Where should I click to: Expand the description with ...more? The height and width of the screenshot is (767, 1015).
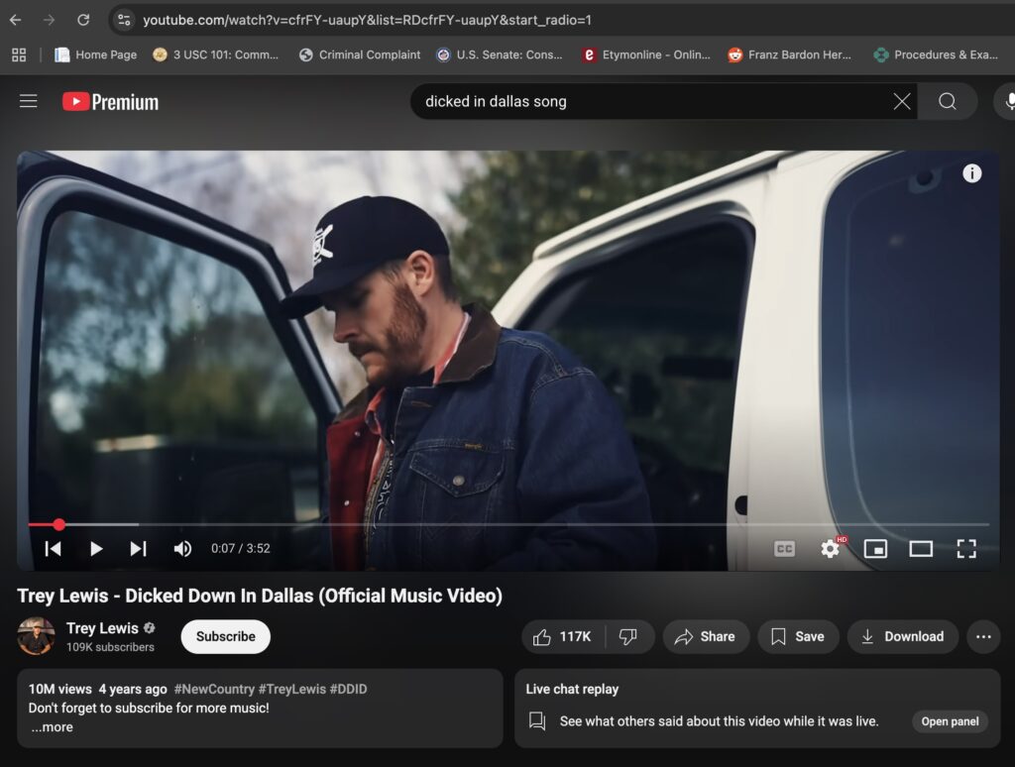(52, 727)
